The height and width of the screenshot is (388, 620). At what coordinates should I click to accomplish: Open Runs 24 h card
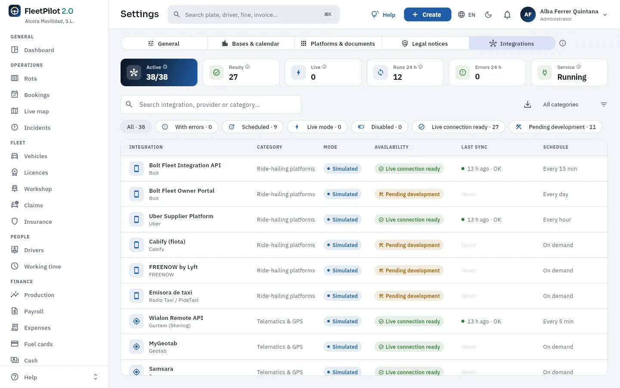point(405,72)
